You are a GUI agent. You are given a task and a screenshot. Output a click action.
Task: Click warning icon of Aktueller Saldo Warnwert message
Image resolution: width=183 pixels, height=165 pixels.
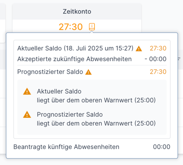(x=27, y=91)
